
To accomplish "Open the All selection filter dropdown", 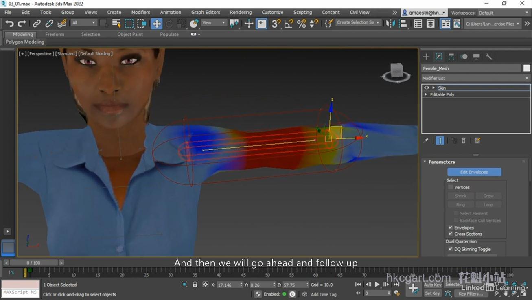I will [x=84, y=23].
